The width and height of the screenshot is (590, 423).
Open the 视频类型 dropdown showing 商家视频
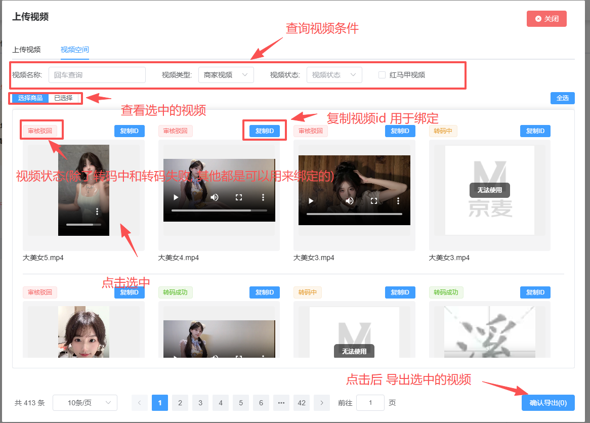pos(226,75)
